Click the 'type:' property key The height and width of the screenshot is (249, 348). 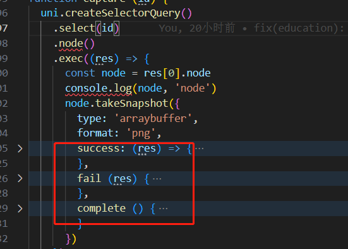(x=92, y=119)
